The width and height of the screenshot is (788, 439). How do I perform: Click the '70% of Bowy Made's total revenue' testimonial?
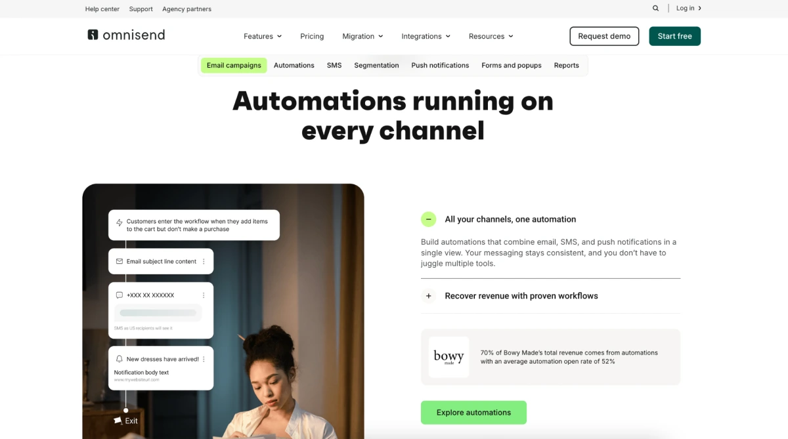(x=569, y=357)
